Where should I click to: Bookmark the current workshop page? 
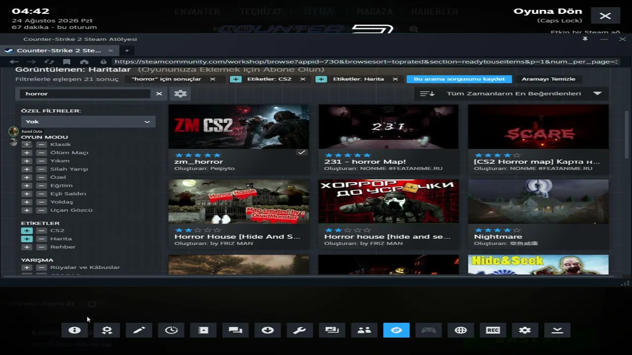click(67, 62)
